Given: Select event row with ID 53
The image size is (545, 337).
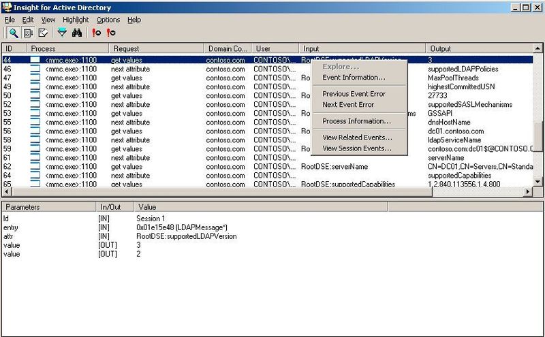Looking at the screenshot, I should pyautogui.click(x=268, y=113).
